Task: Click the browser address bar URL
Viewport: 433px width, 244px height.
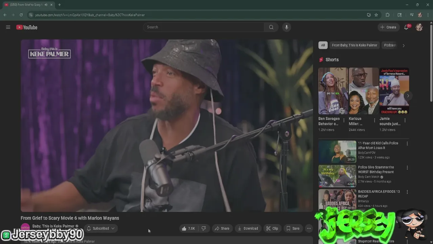Action: point(90,15)
